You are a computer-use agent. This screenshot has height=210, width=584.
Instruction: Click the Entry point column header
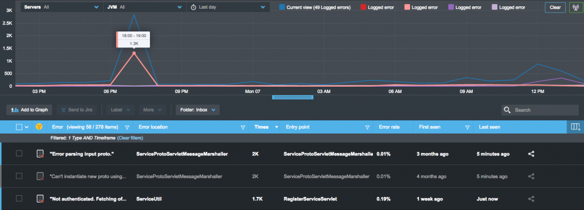click(298, 127)
